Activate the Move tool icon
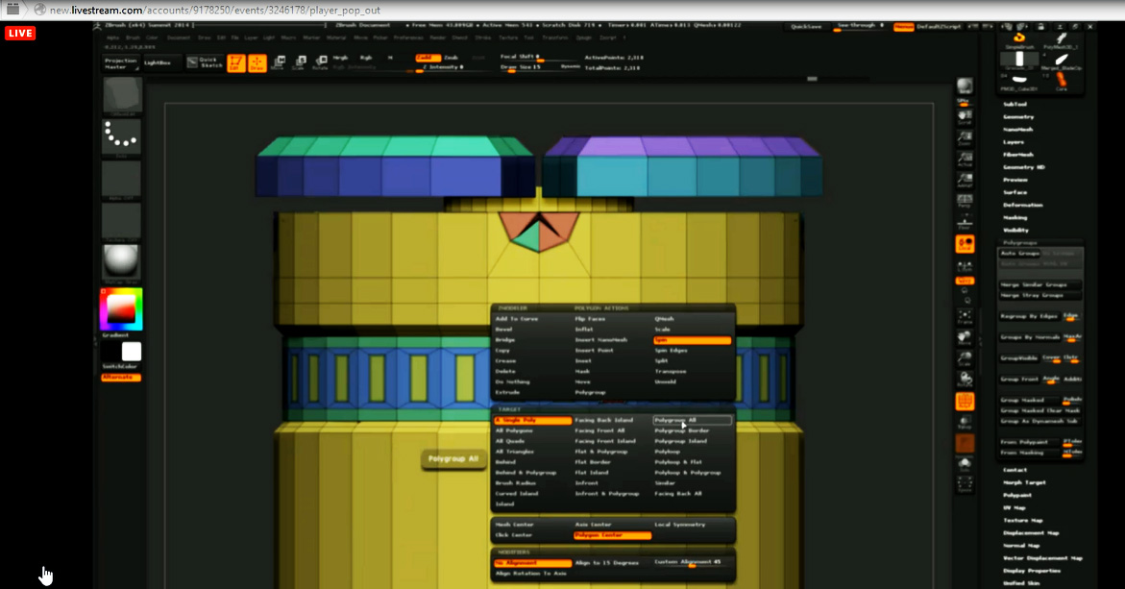Screen dimensions: 1125x589 [x=278, y=63]
